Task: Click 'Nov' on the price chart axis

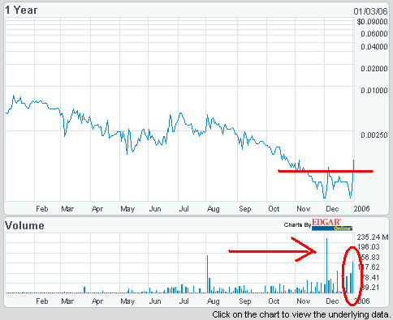Action: [303, 209]
